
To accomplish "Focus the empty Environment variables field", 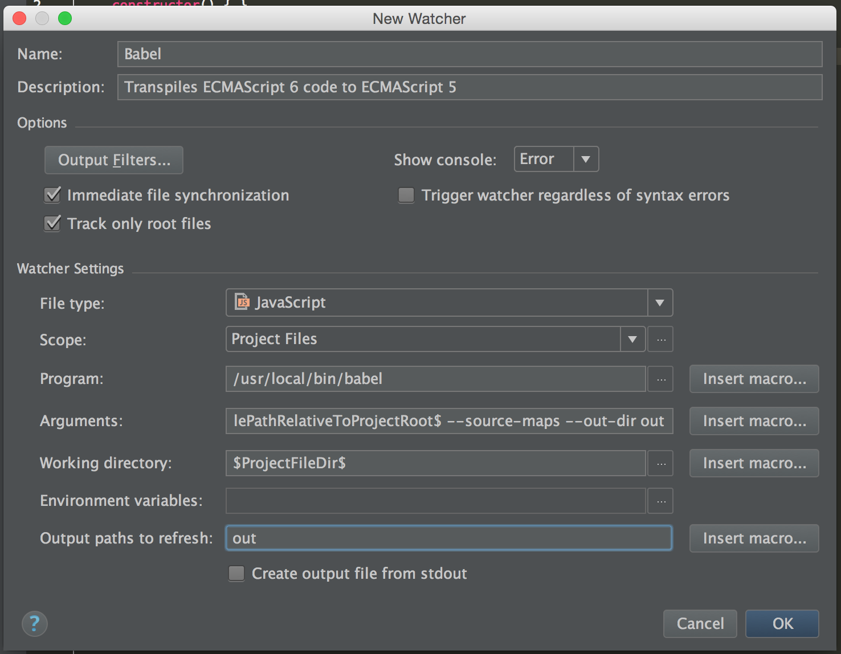I will pyautogui.click(x=436, y=501).
